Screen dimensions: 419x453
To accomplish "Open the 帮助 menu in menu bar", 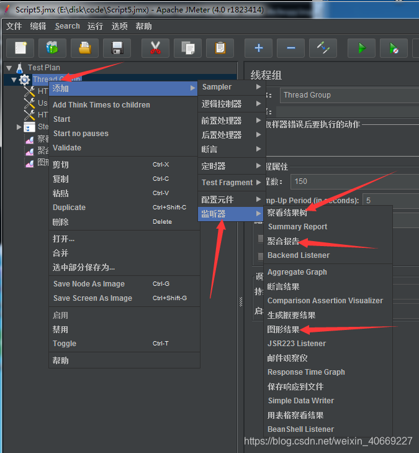I will 144,26.
